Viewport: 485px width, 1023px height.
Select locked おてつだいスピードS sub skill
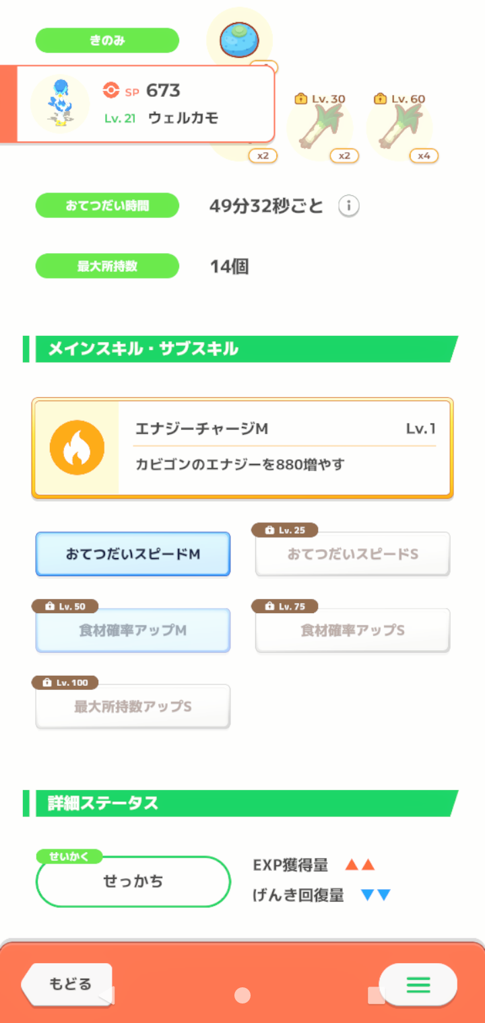[352, 555]
